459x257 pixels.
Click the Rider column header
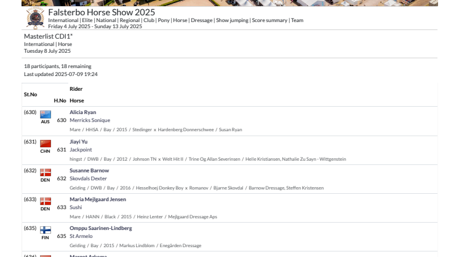[76, 89]
